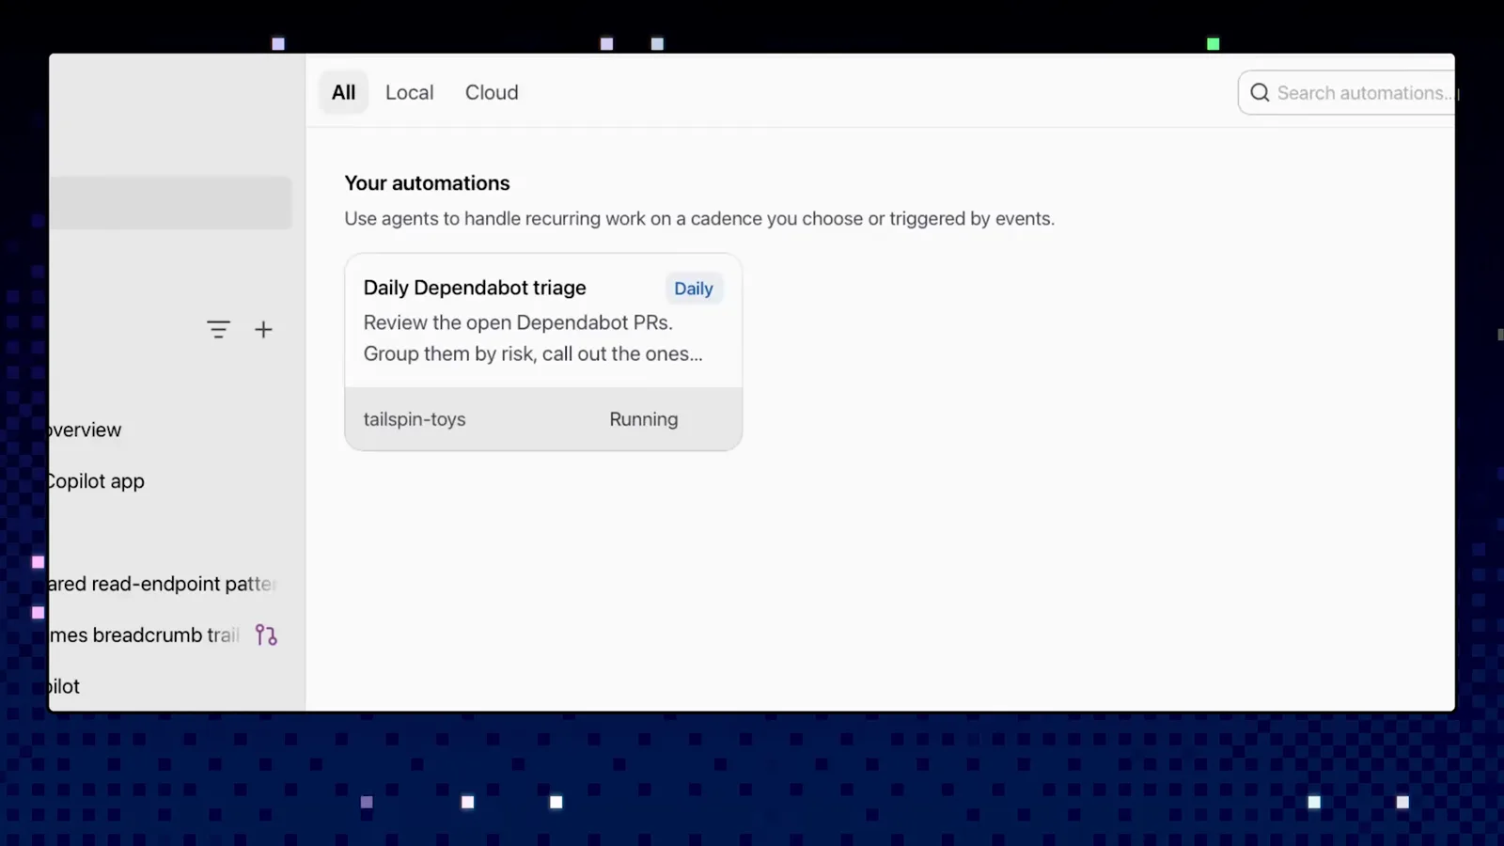1504x846 pixels.
Task: Open the filter icon in the sidebar
Action: 218,329
